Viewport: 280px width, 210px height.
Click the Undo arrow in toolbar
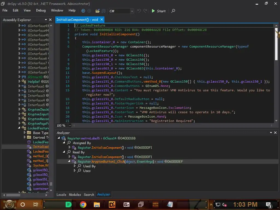[x=139, y=11]
